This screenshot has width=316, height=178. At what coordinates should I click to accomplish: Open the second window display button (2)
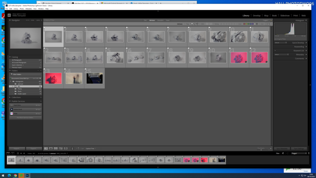(13, 153)
